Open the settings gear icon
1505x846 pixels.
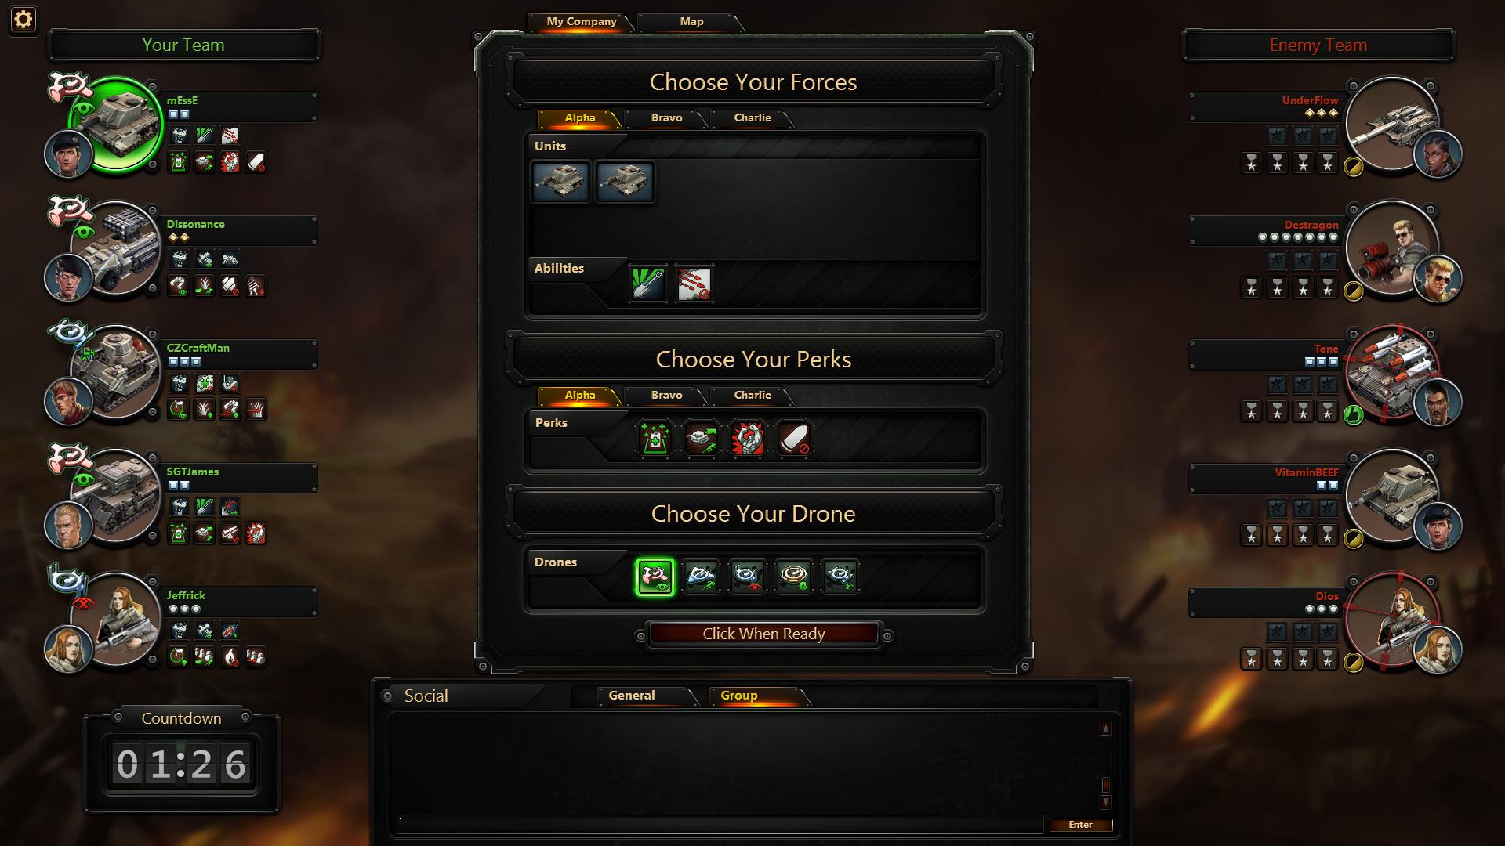click(23, 20)
